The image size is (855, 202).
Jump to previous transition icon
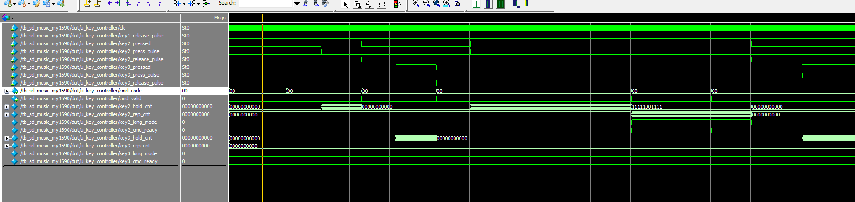click(109, 4)
